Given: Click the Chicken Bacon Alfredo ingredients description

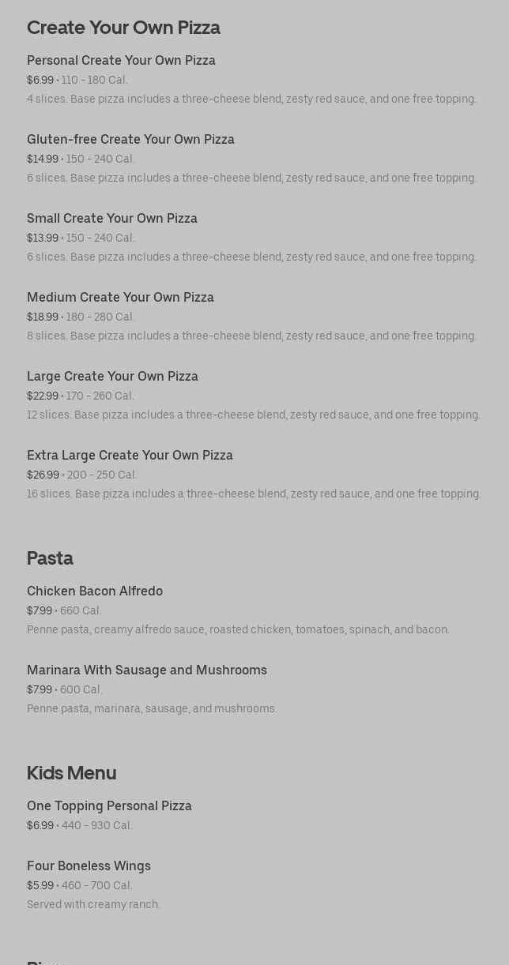Looking at the screenshot, I should [x=238, y=630].
